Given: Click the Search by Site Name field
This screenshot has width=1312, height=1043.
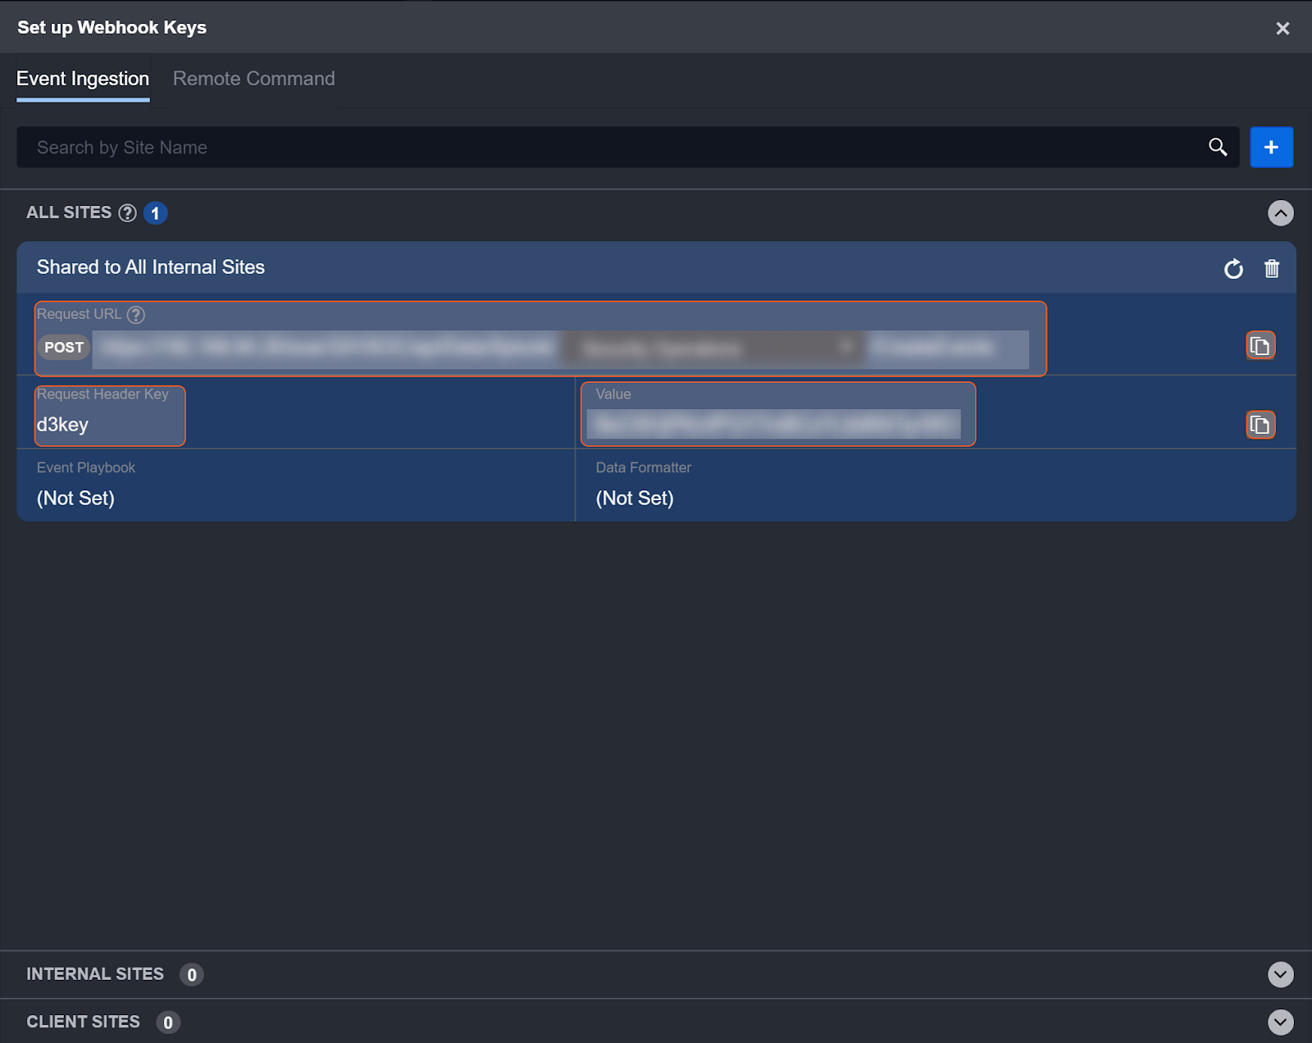Looking at the screenshot, I should point(607,148).
